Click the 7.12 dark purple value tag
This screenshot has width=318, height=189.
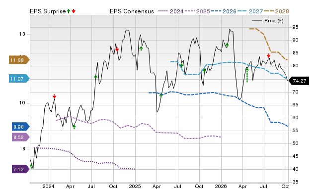coord(21,169)
